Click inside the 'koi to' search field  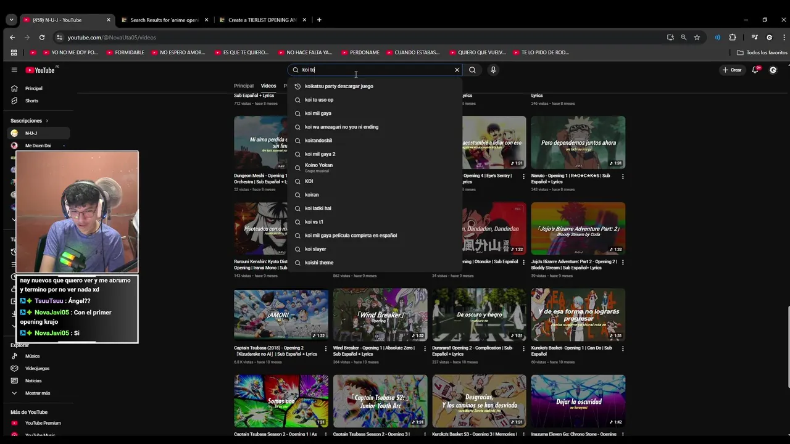(x=375, y=70)
